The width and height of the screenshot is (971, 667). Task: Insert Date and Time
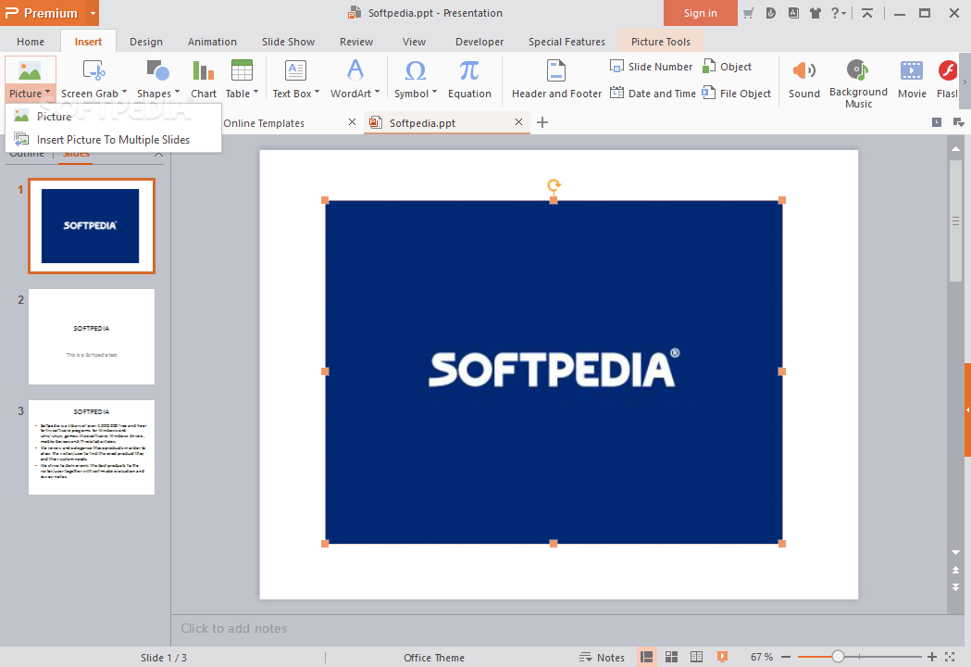pyautogui.click(x=653, y=94)
